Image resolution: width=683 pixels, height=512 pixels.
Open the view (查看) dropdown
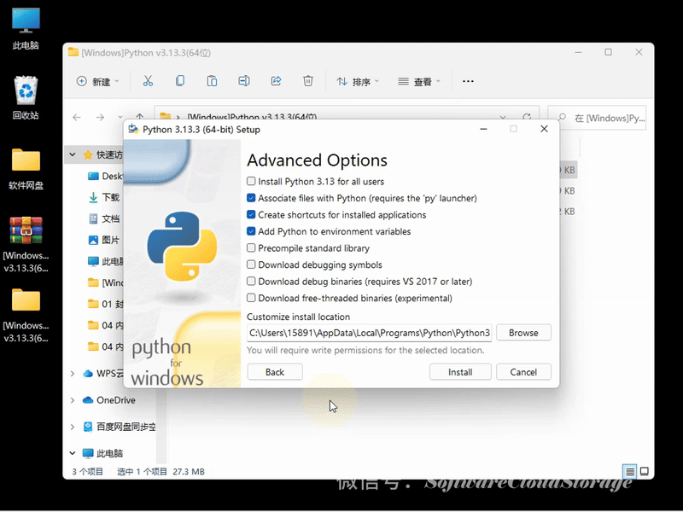pos(418,82)
